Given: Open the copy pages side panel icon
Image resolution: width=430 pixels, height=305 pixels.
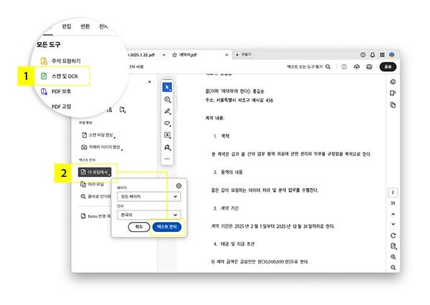Looking at the screenshot, I should [x=393, y=105].
